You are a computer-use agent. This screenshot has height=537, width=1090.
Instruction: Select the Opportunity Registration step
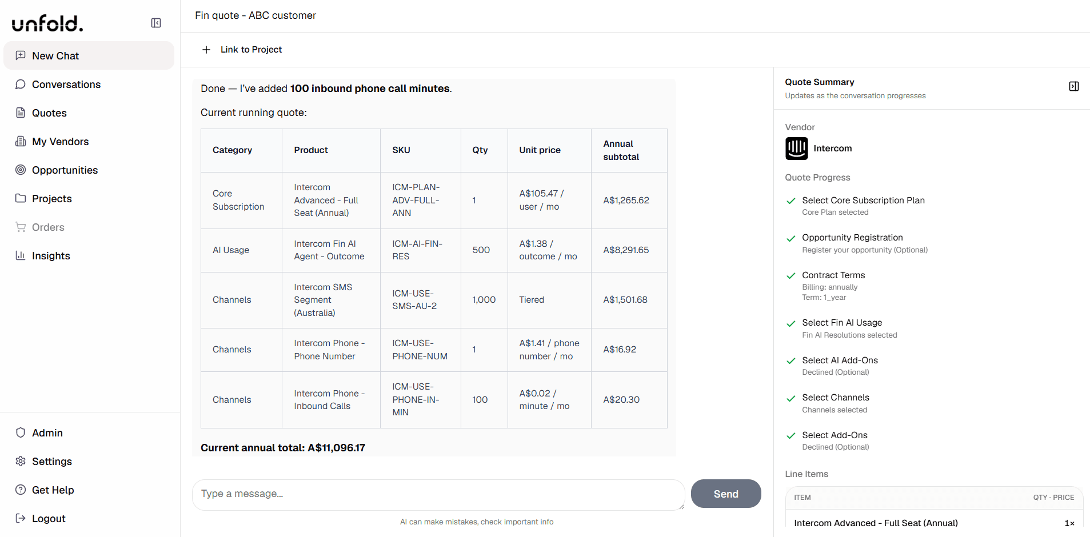tap(852, 238)
